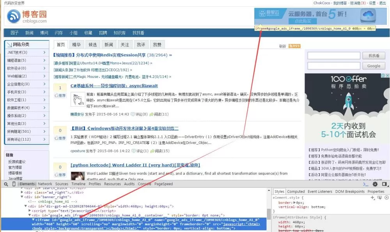Collapse the div id banner_right node
Viewport: 390px width, 232px height.
coord(22,197)
